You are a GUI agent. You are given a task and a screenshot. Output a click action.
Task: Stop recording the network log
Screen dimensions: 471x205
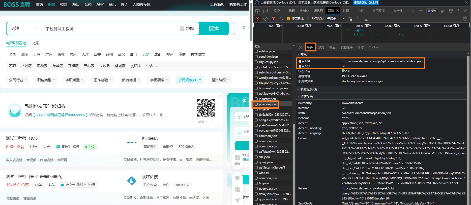coord(257,19)
